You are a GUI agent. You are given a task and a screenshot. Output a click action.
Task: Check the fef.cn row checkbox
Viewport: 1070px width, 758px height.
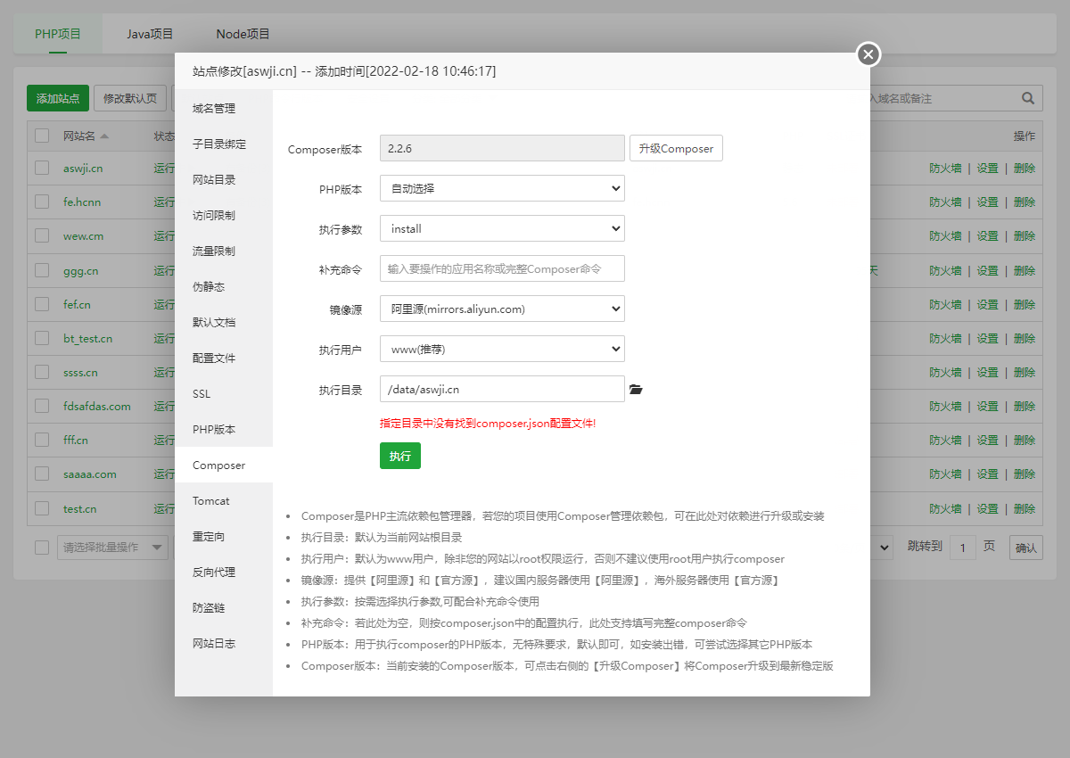pyautogui.click(x=40, y=304)
